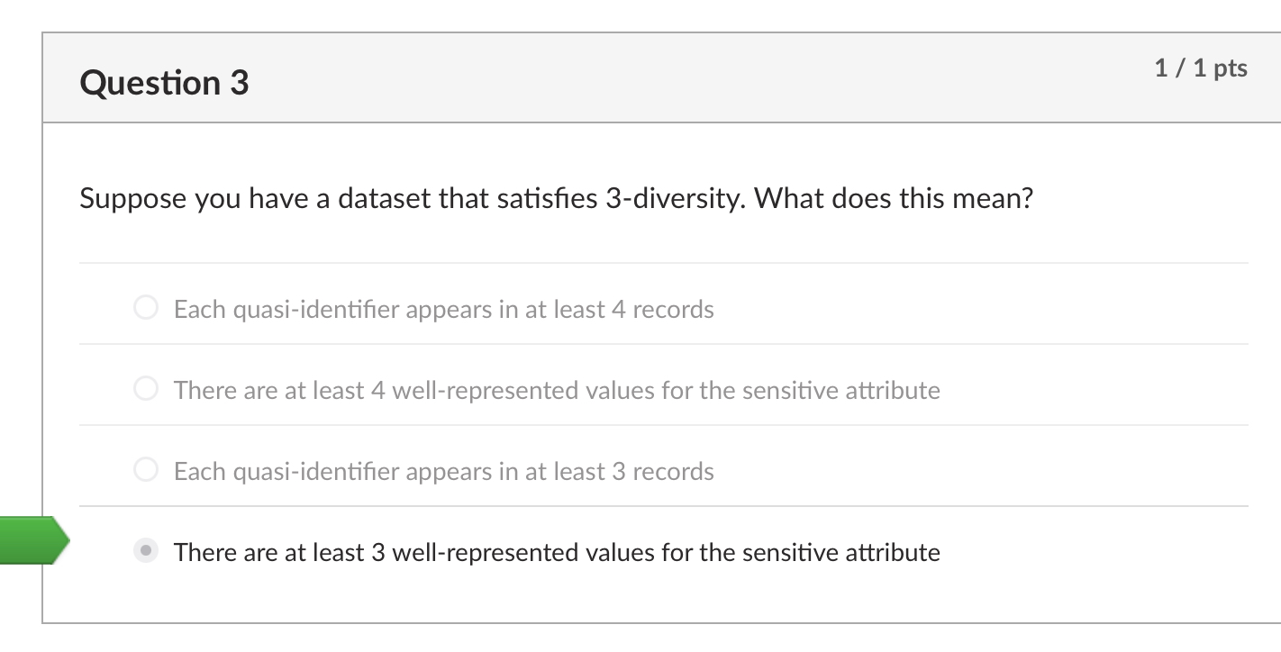
Task: Click "Each quasi-identifier appears in at least 3 records" text
Action: tap(443, 471)
